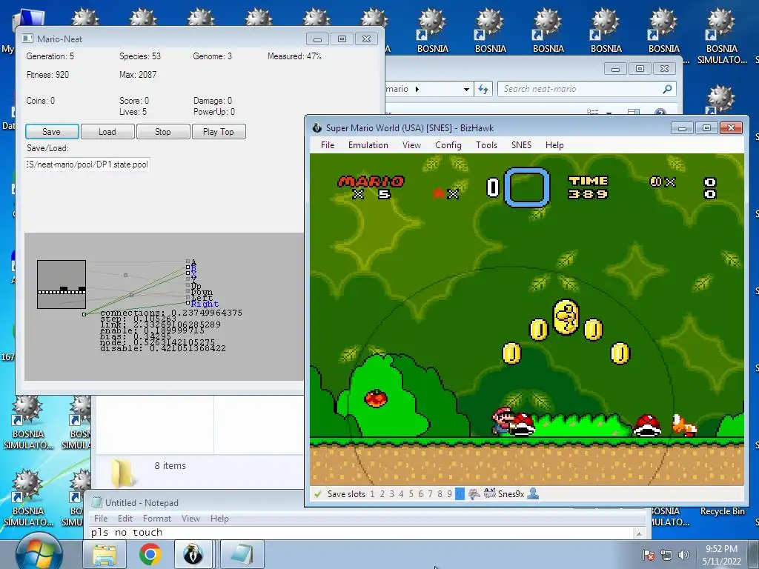Select save slot 1 in BizHawk
Screen dimensions: 759x569
372,494
